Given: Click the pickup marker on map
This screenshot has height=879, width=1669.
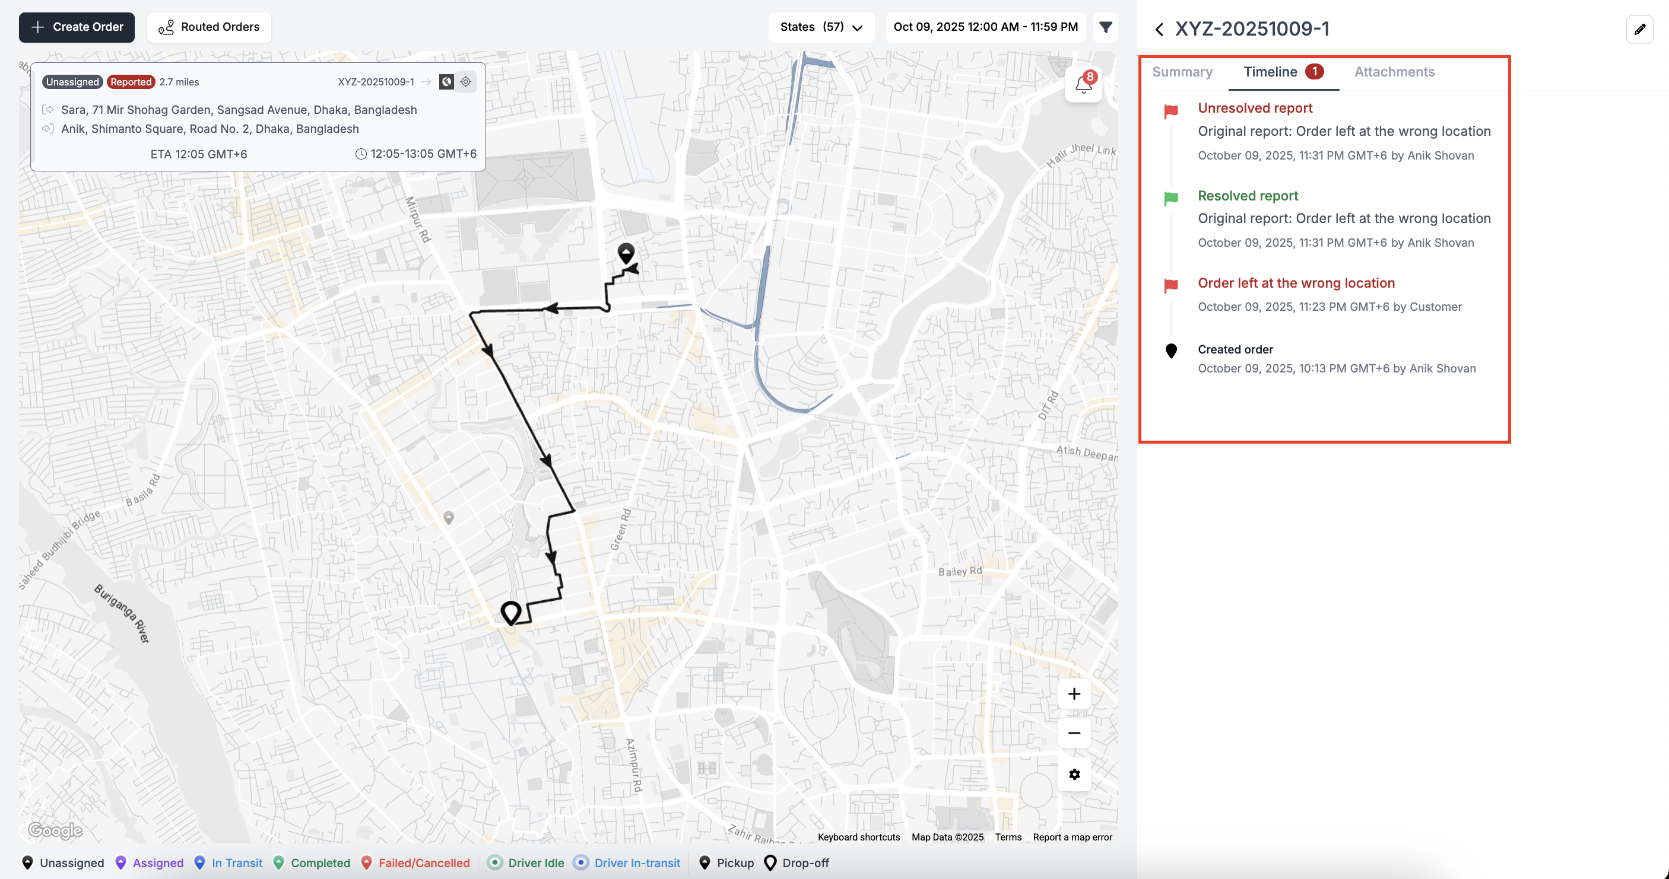Looking at the screenshot, I should coord(625,253).
